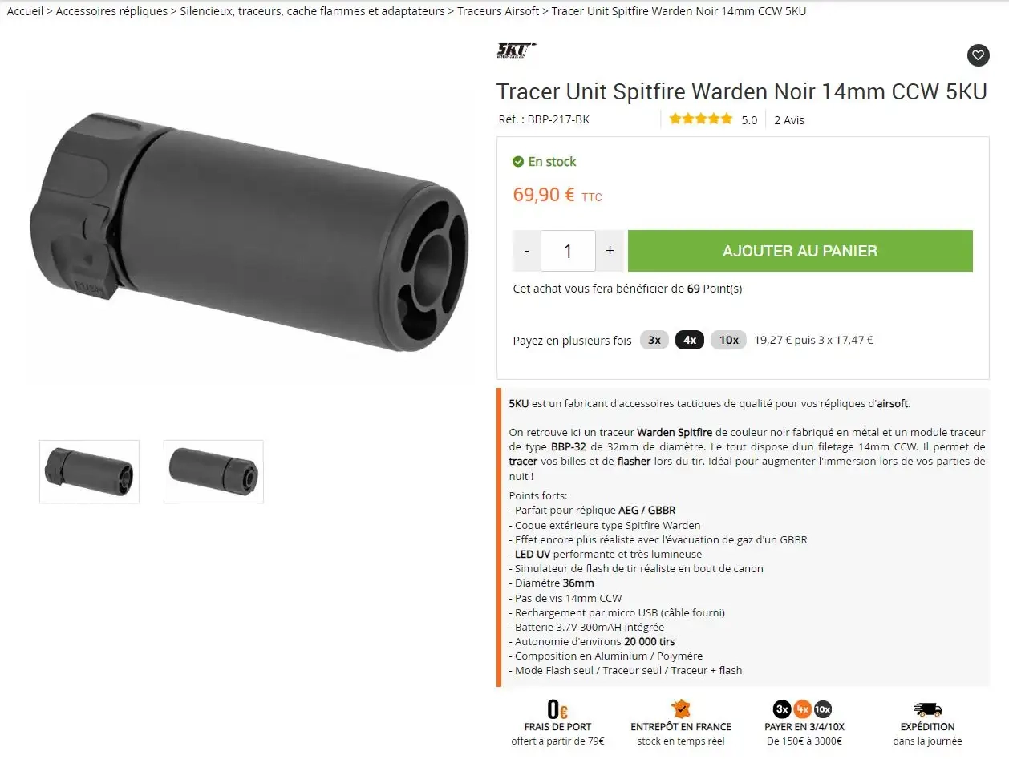
Task: Click Ajouter au panier button
Action: coord(800,251)
